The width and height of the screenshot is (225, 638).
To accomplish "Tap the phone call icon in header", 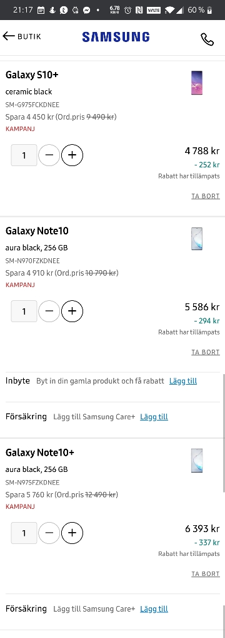I will coord(207,39).
